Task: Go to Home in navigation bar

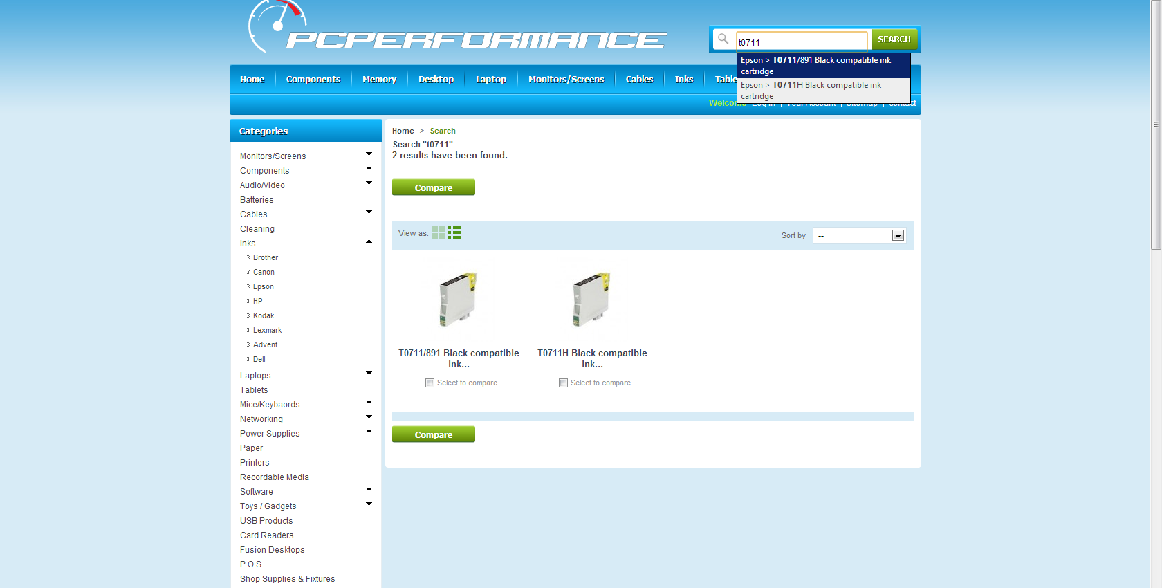Action: point(252,80)
